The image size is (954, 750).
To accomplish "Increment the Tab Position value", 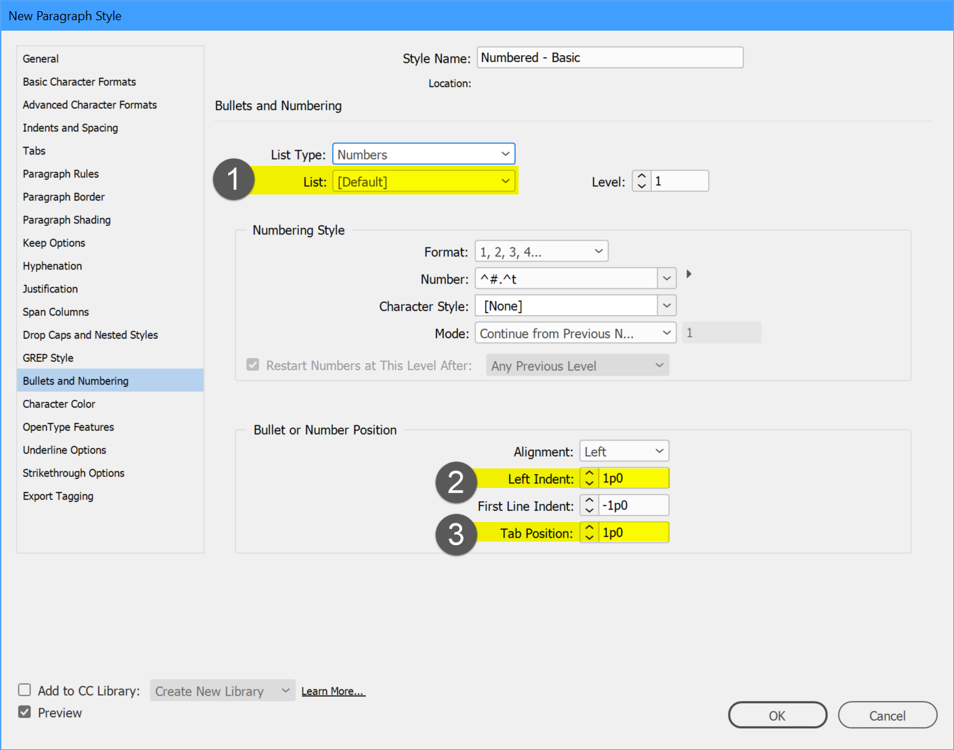I will coord(588,528).
